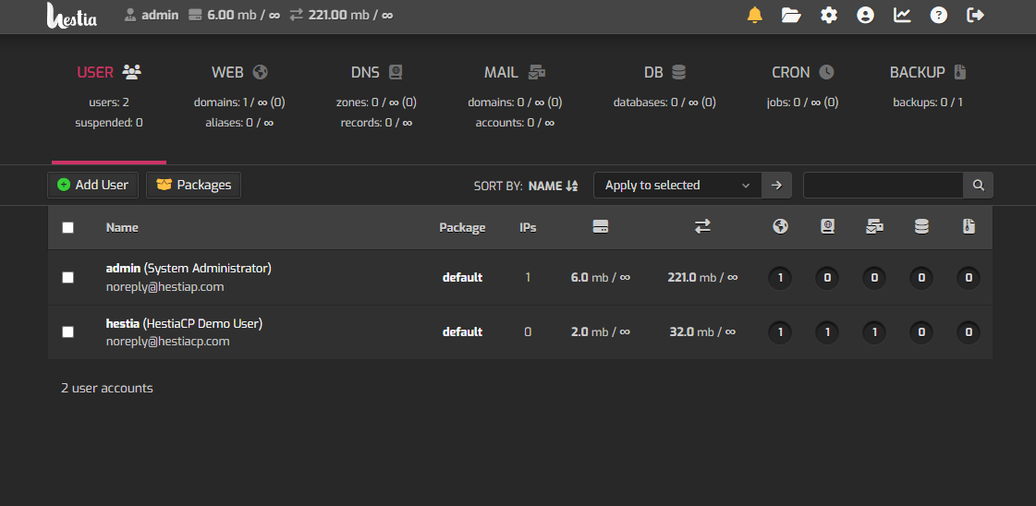Check the hestia user row checkbox
Screen dimensions: 1036x506
(x=67, y=331)
